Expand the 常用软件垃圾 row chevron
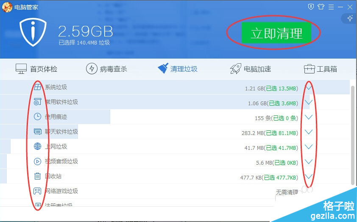Image resolution: width=357 pixels, height=222 pixels. pyautogui.click(x=309, y=102)
